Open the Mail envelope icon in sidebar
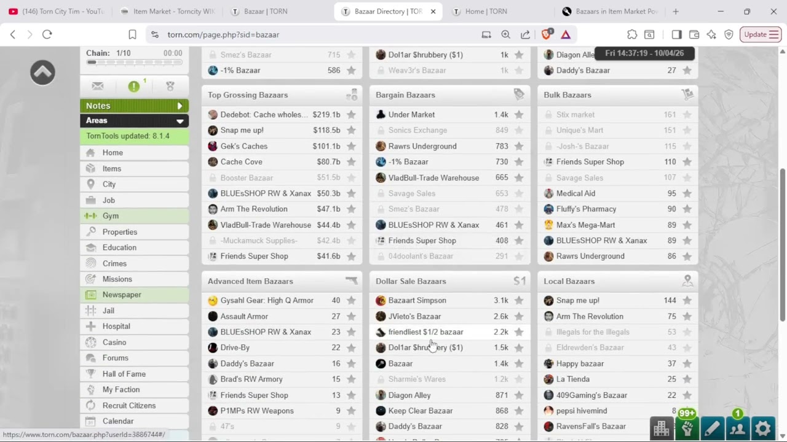 coord(98,87)
